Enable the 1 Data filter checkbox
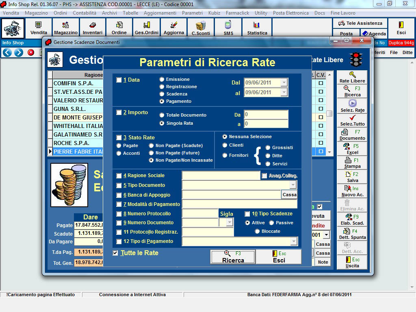This screenshot has width=416, height=312. pos(119,80)
